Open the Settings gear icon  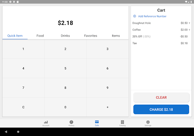[148, 122]
